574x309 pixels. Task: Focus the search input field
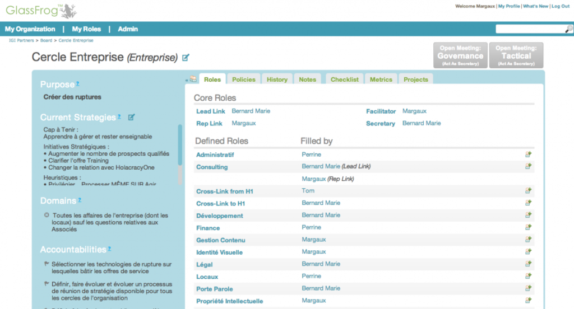[x=529, y=29]
